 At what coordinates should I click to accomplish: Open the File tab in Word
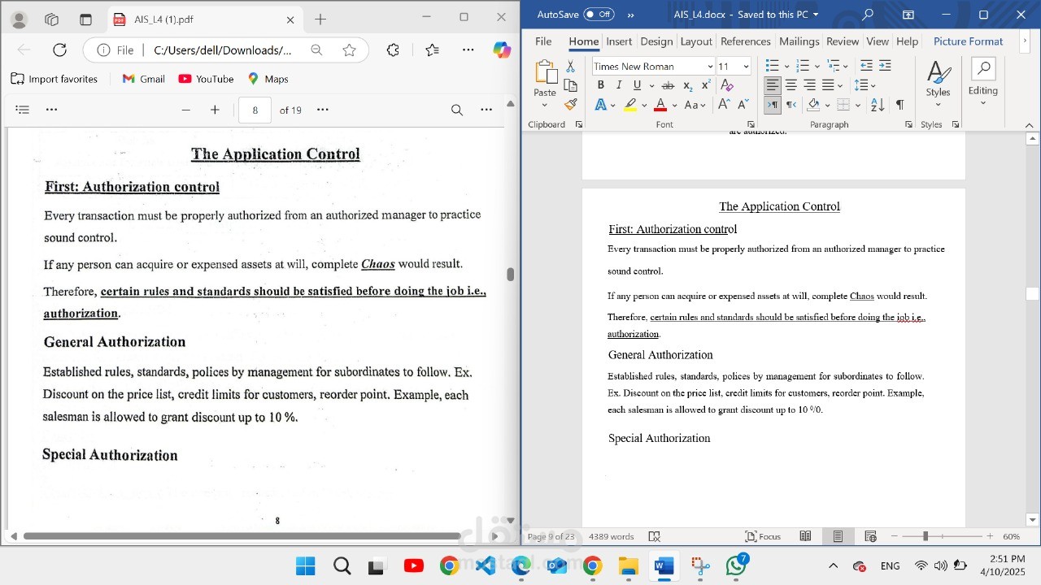543,41
